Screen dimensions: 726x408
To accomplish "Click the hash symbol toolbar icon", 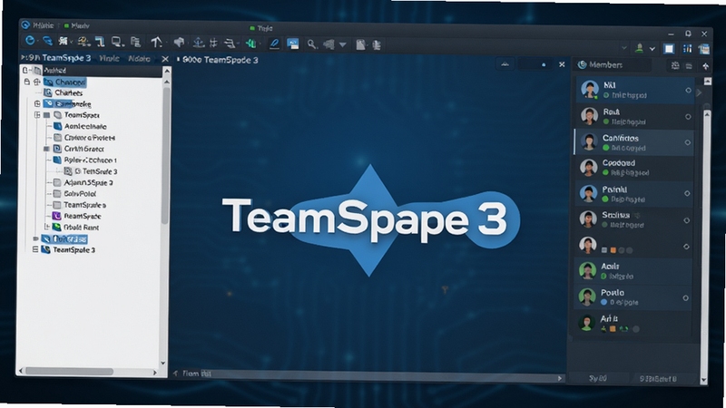I will point(213,43).
